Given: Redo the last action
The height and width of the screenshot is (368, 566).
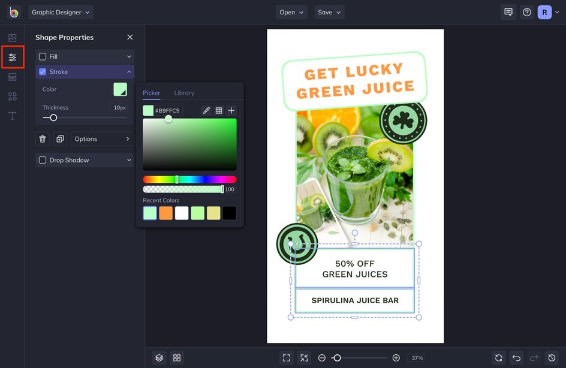Looking at the screenshot, I should click(534, 358).
